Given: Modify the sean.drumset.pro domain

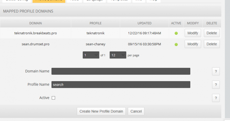Looking at the screenshot, I should pos(193,44).
